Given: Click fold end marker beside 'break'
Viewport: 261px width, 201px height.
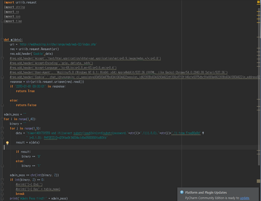Looking at the screenshot, I should [x=2, y=194].
